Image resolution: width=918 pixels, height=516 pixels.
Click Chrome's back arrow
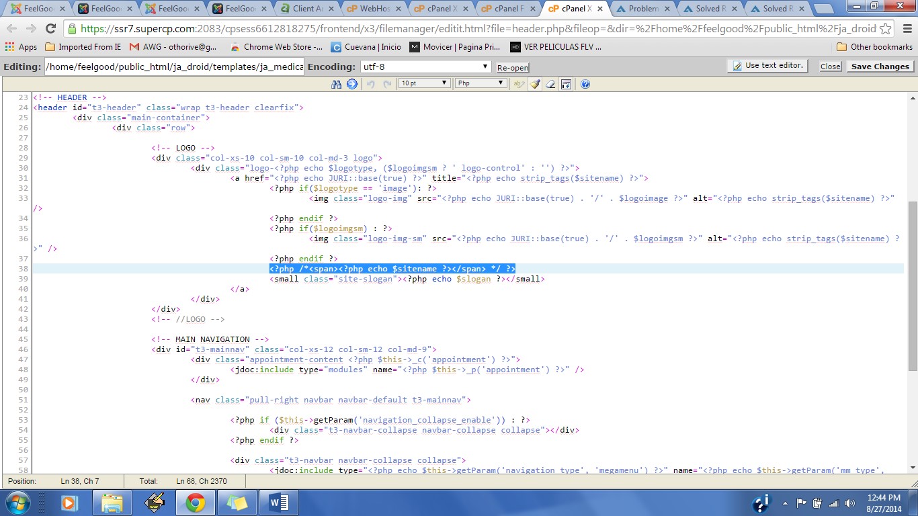click(x=13, y=29)
